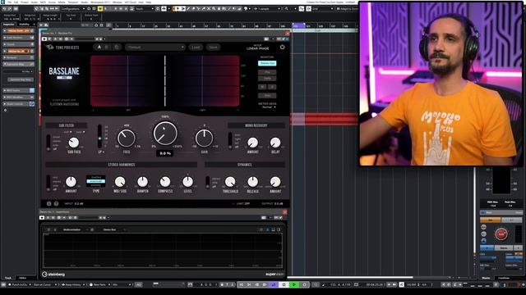Screen dimensions: 526x295
Task: Open the Stereo Bus dropdown in SuperVision
Action: pos(113,229)
